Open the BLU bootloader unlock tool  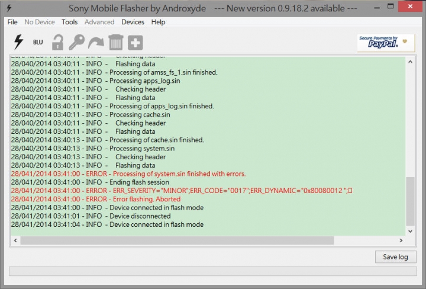point(38,42)
